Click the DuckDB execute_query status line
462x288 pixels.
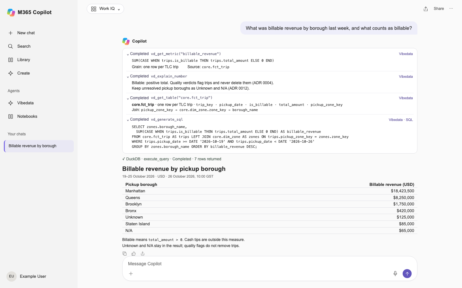click(172, 159)
